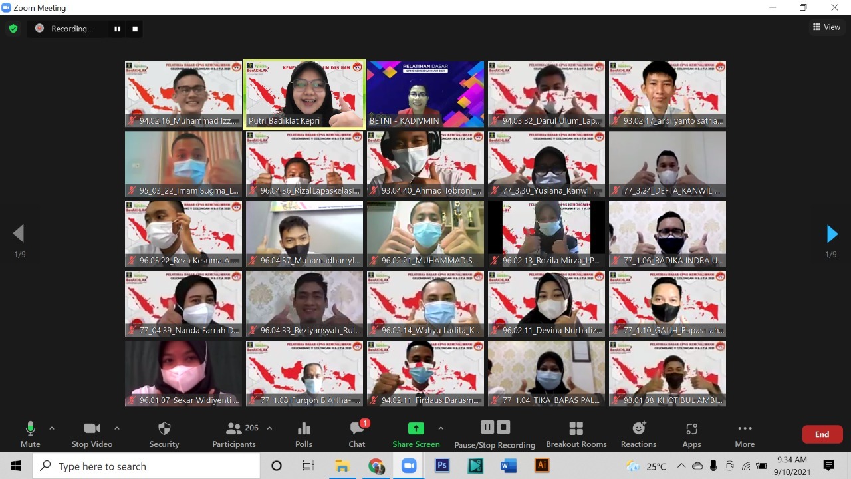This screenshot has height=479, width=851.
Task: Expand audio options arrow beside Mute
Action: pos(52,428)
